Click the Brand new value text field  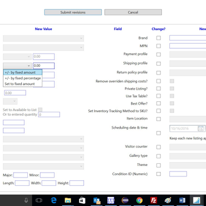(188, 38)
